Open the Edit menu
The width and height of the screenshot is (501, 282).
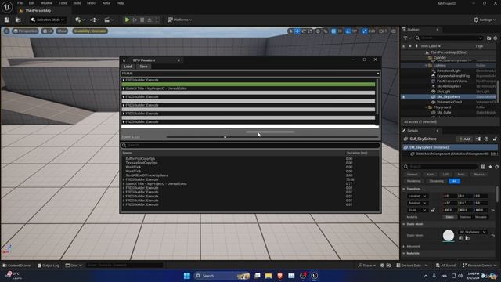pyautogui.click(x=31, y=3)
